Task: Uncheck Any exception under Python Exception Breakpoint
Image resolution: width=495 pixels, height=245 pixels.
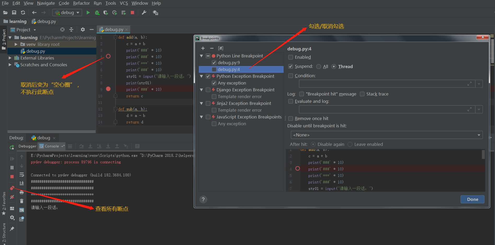Action: (x=214, y=83)
